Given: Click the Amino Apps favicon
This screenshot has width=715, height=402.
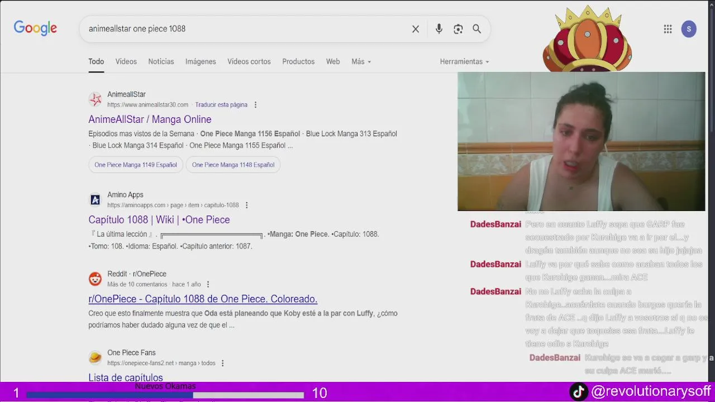Looking at the screenshot, I should (x=96, y=200).
